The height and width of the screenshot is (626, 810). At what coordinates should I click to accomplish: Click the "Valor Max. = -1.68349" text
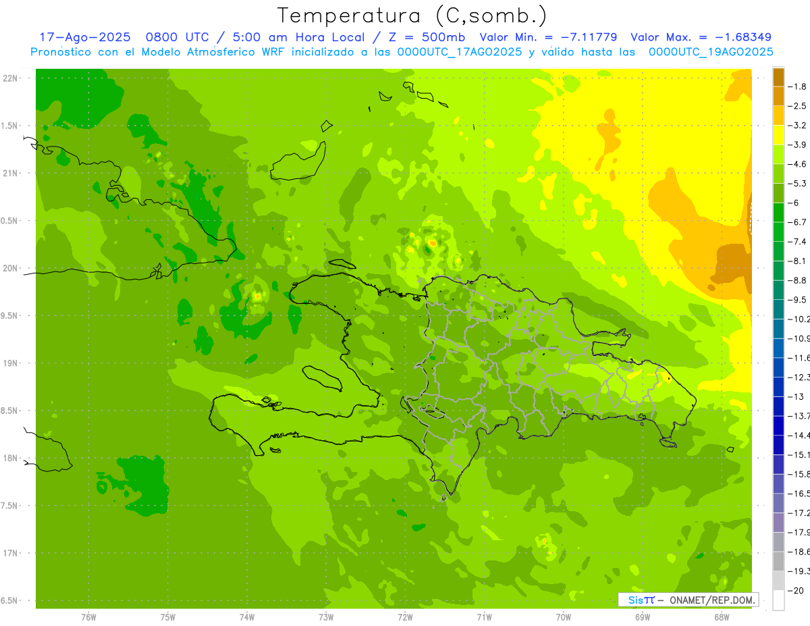(701, 37)
